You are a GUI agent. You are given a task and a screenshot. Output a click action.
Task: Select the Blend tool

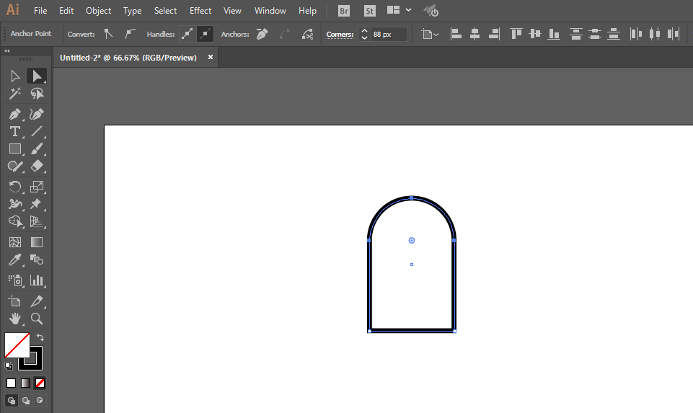(x=37, y=259)
